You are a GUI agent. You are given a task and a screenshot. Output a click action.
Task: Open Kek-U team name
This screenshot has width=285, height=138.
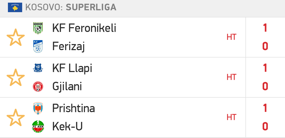pos(68,126)
